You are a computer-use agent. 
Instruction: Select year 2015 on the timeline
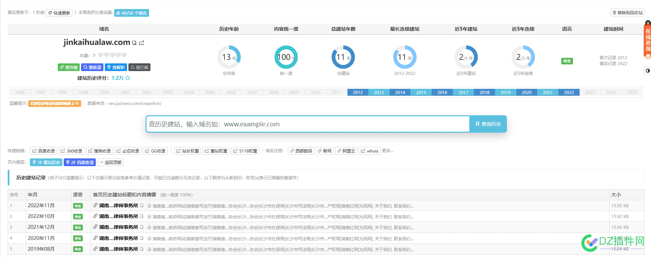[421, 92]
